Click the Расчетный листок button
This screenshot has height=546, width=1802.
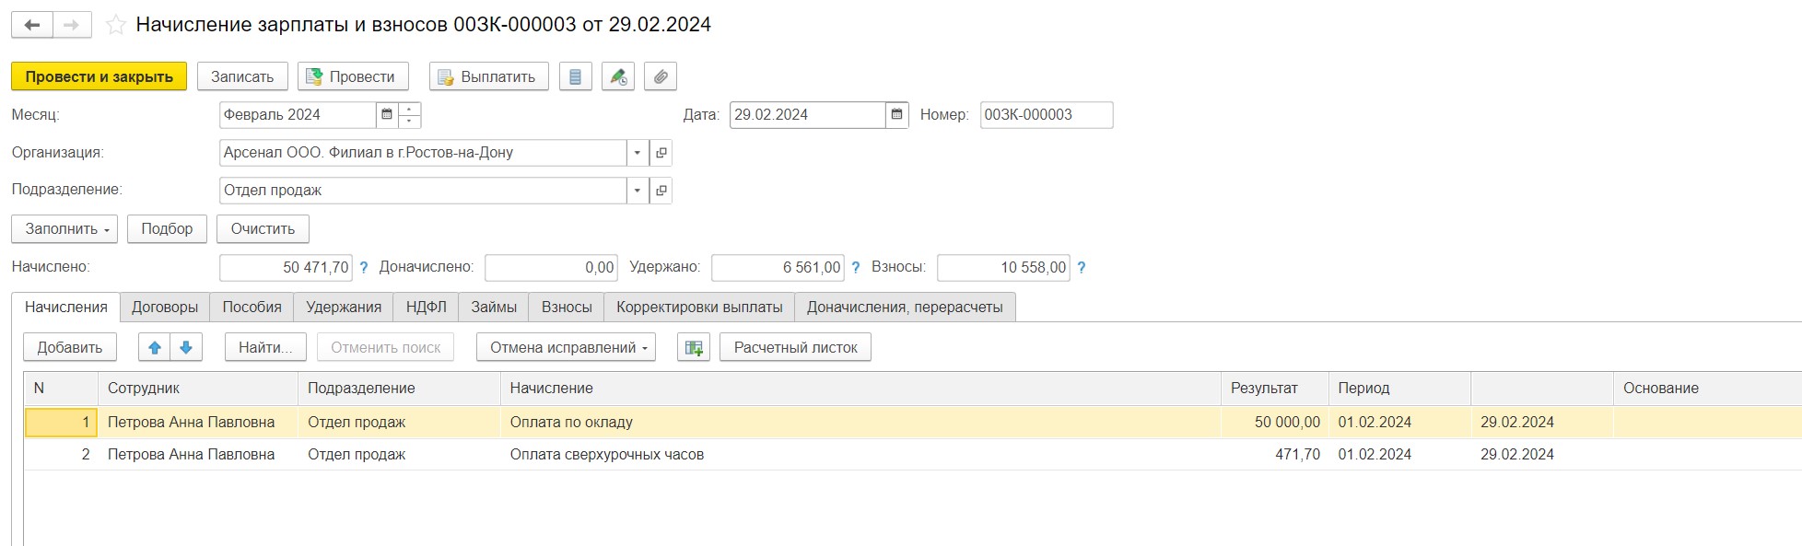pyautogui.click(x=795, y=347)
